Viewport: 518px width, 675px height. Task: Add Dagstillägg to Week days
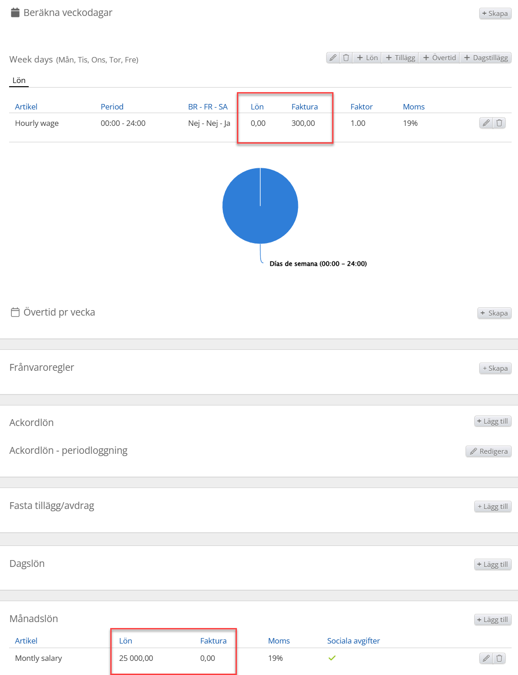pos(486,58)
